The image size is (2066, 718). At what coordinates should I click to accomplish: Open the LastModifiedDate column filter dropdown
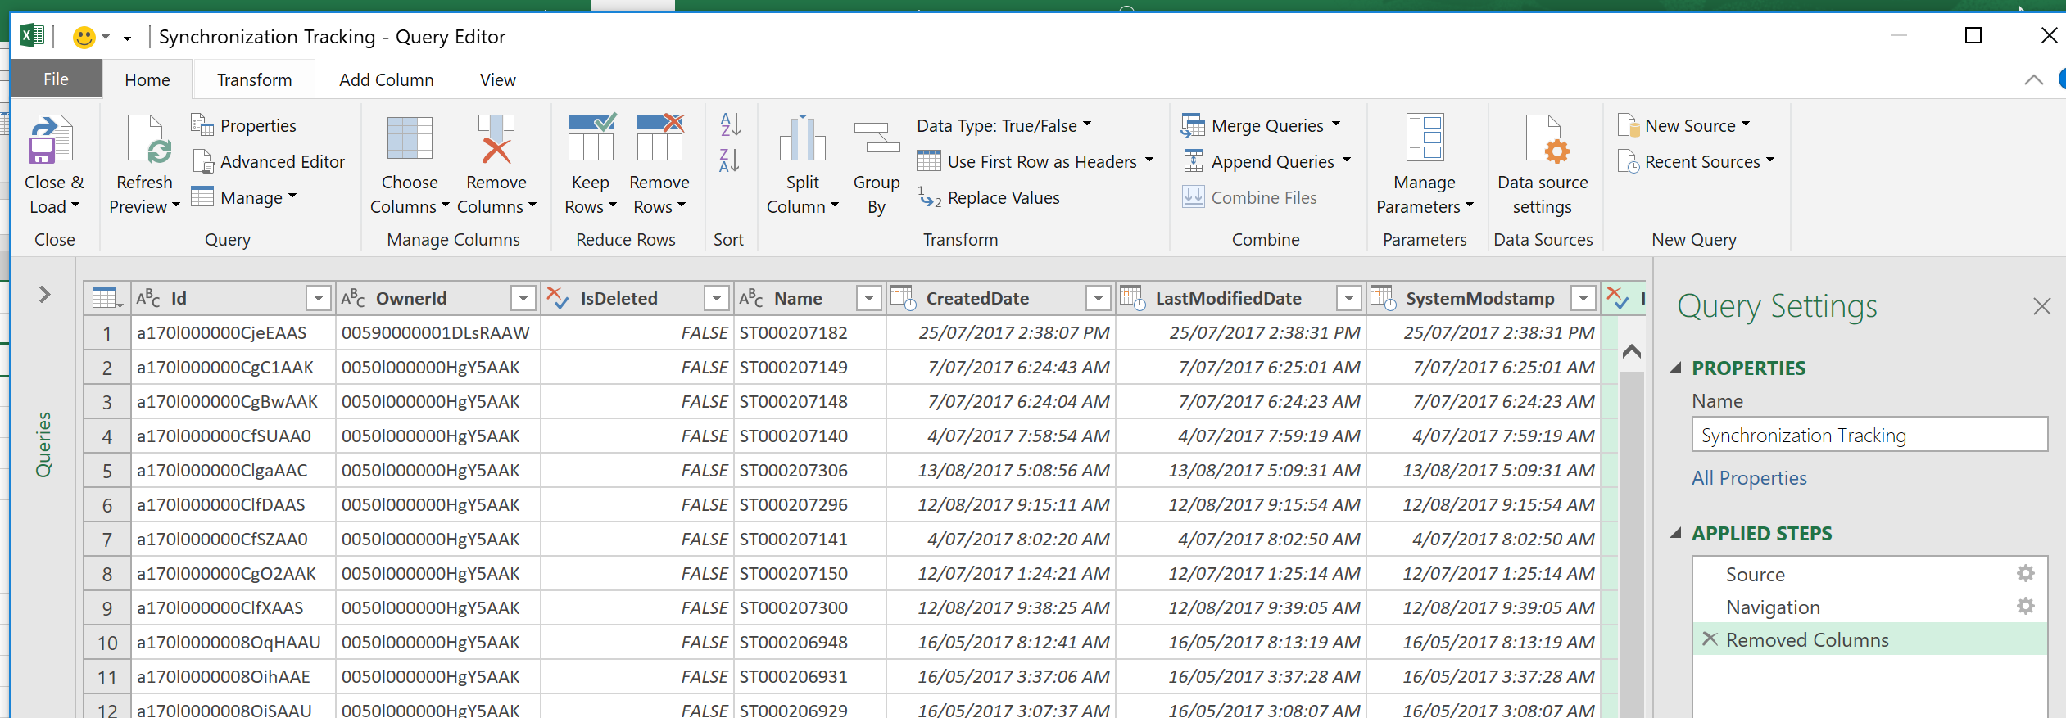coord(1348,299)
